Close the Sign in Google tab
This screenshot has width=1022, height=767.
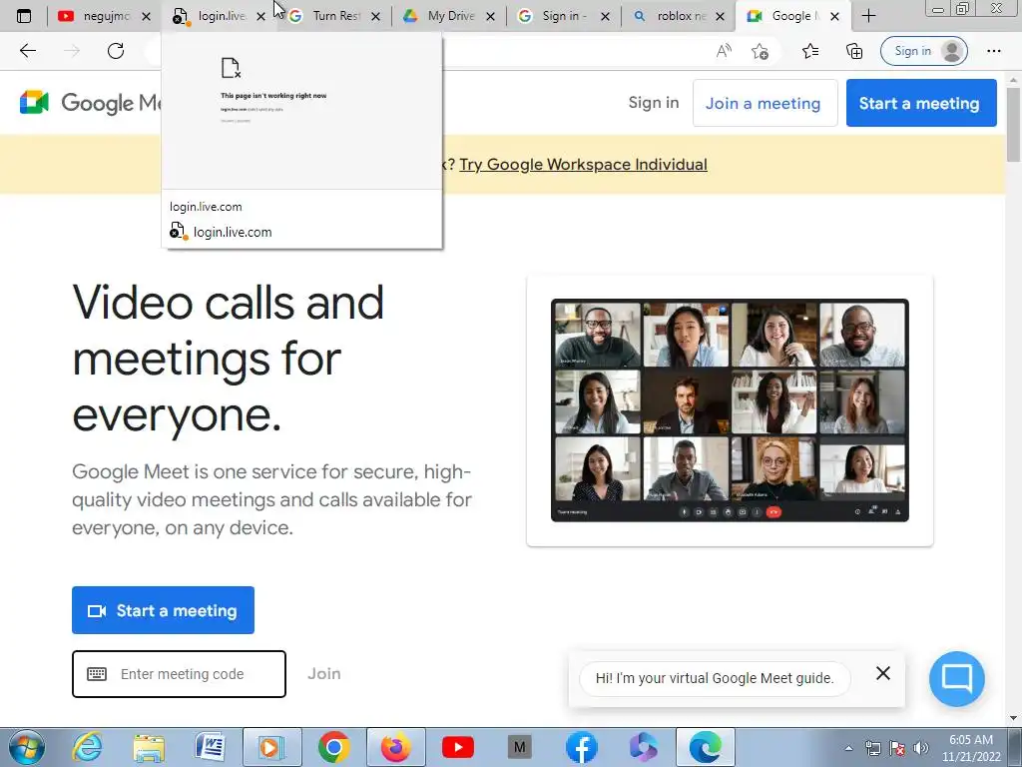(x=606, y=16)
